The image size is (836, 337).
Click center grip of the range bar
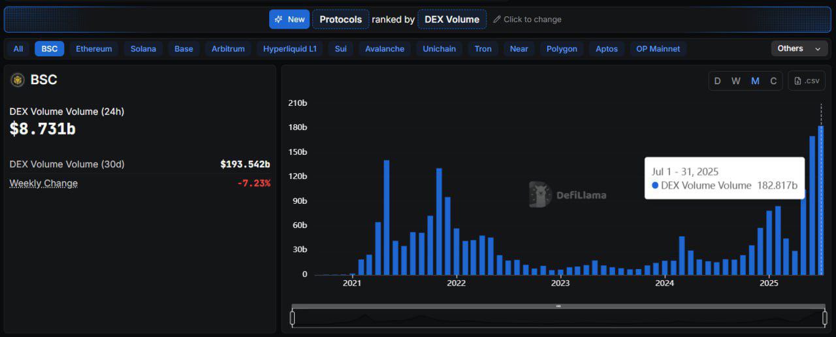558,306
